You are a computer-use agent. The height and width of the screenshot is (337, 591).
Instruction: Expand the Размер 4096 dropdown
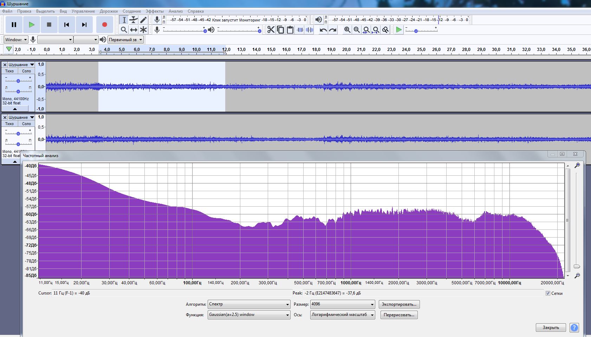(343, 304)
